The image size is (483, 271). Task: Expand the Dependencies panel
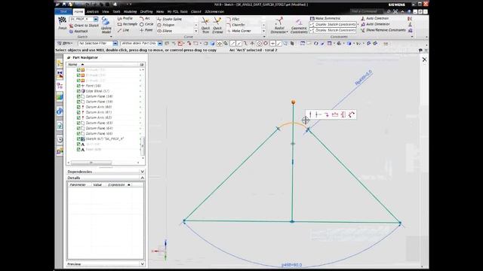[x=142, y=172]
